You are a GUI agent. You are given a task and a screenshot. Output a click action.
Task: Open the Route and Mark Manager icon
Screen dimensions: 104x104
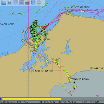tap(15, 2)
